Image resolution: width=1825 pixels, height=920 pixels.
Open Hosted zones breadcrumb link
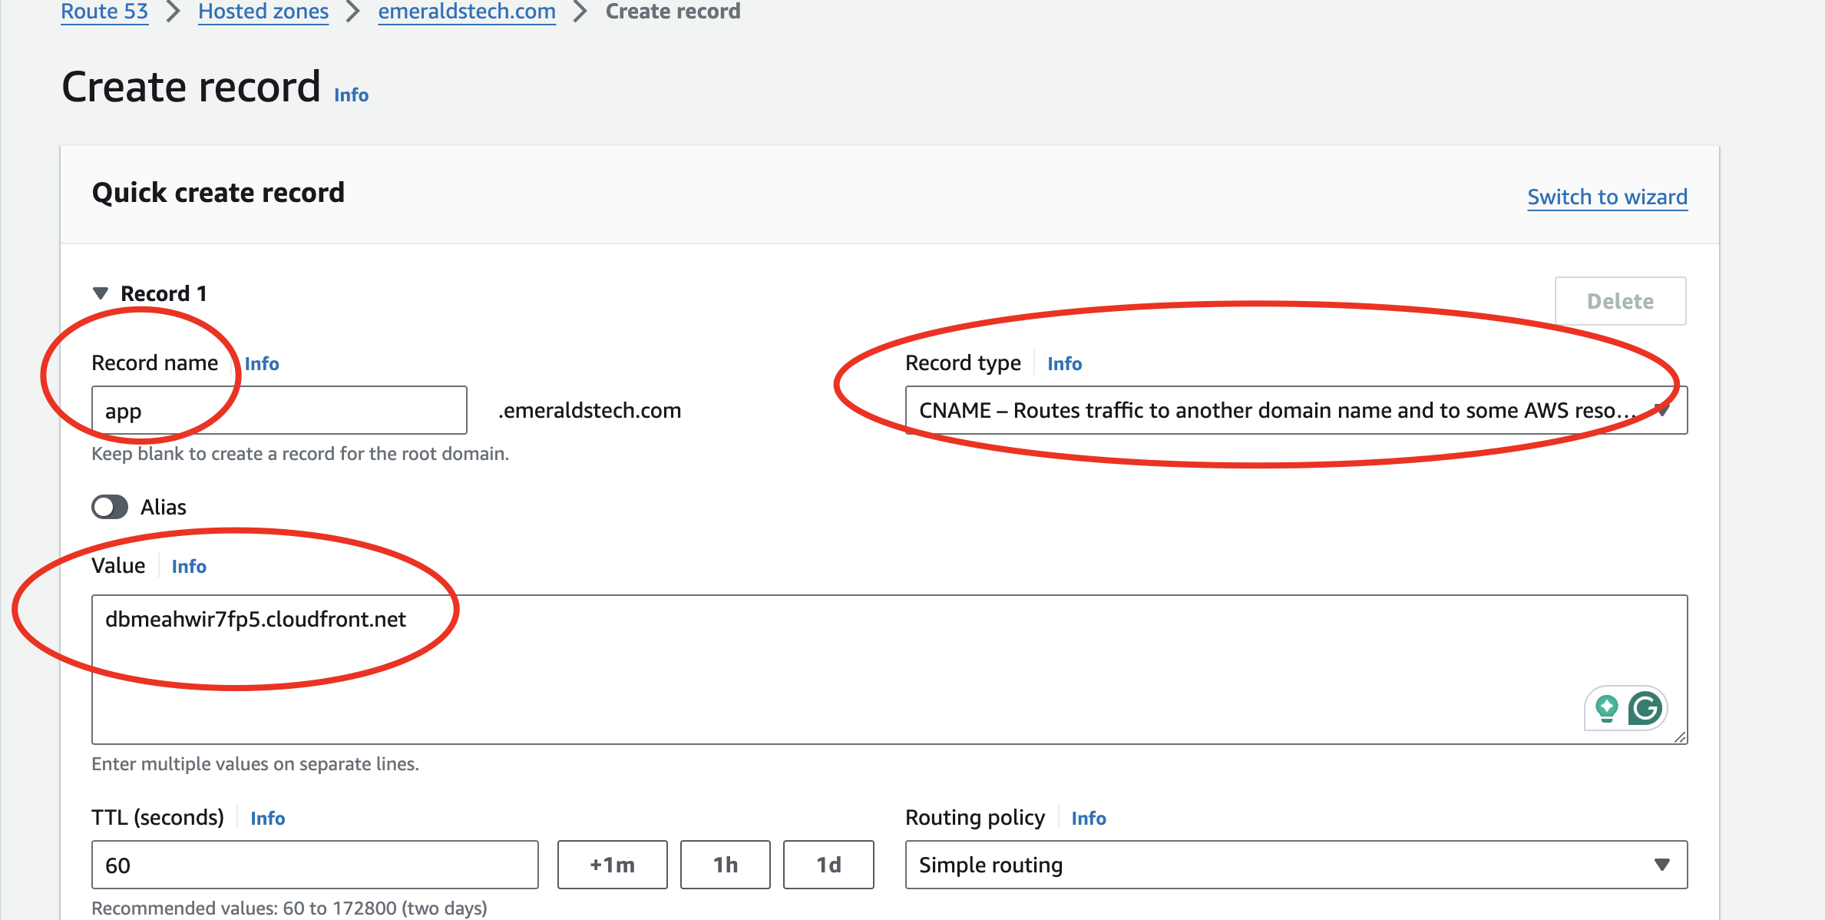pos(263,12)
